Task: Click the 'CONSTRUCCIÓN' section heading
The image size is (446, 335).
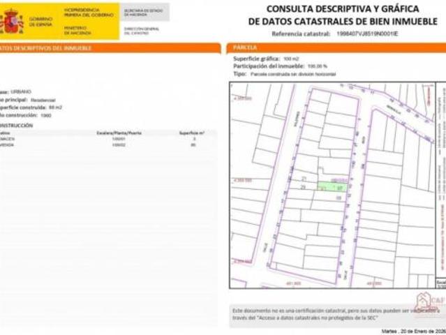Action: pos(16,126)
